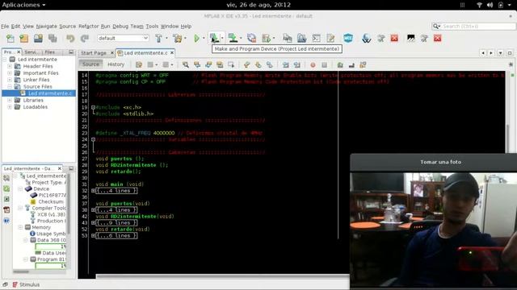This screenshot has height=290, width=517.
Task: Click the Build Project hammer icon
Action: point(158,38)
